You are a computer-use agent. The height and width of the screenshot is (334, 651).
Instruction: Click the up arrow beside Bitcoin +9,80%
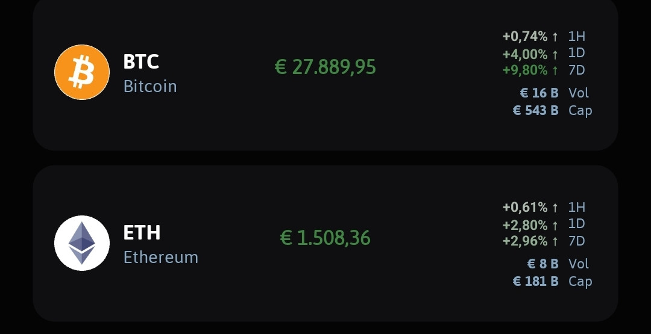tap(555, 70)
